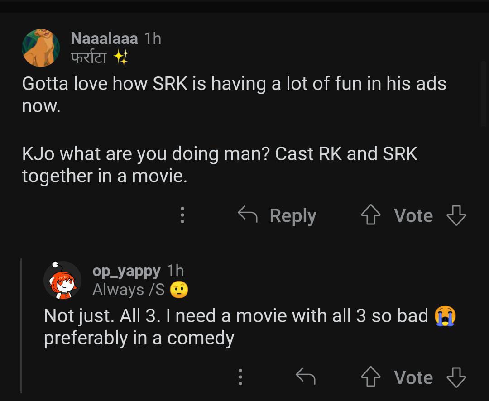Open three-dot options for Naaalaaa's comment
489x401 pixels.
pos(182,215)
